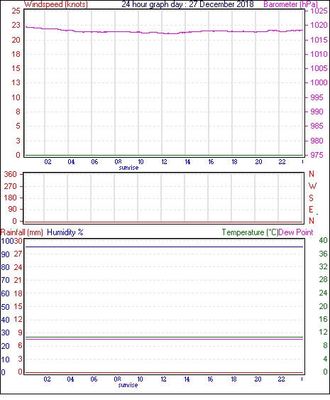Viewport: 330px width, 400px height.
Task: Click the S compass label
Action: point(311,198)
